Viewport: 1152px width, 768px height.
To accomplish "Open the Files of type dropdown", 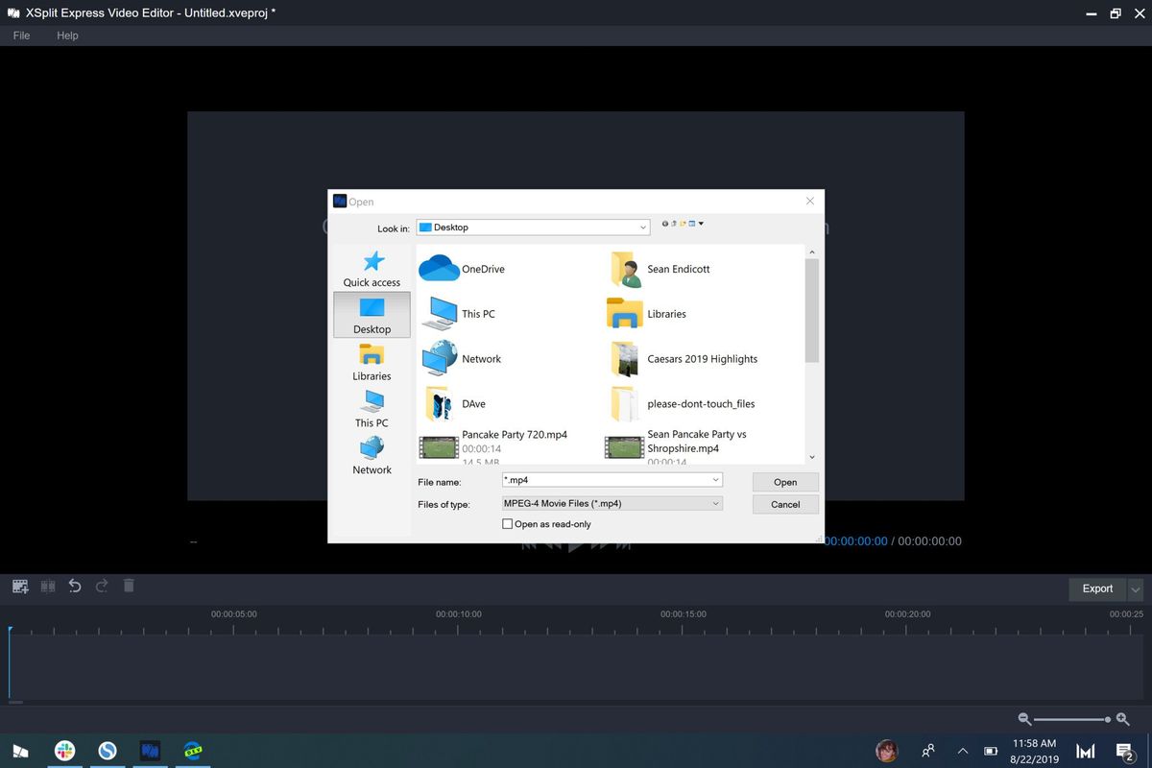I will pos(715,502).
